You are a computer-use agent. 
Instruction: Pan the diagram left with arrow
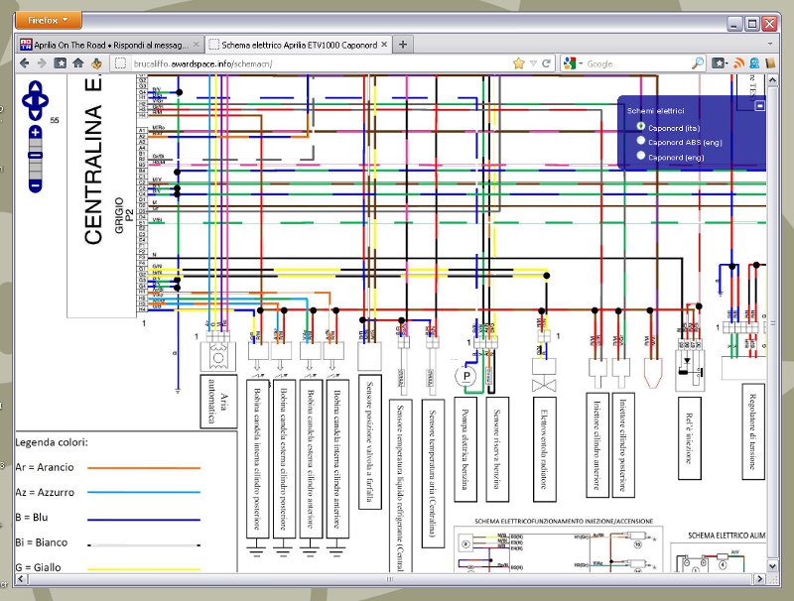pos(27,100)
